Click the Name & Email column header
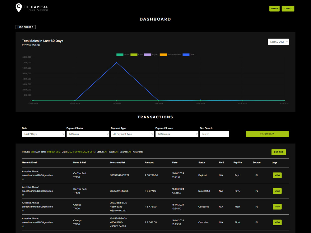This screenshot has width=311, height=233. click(30, 162)
